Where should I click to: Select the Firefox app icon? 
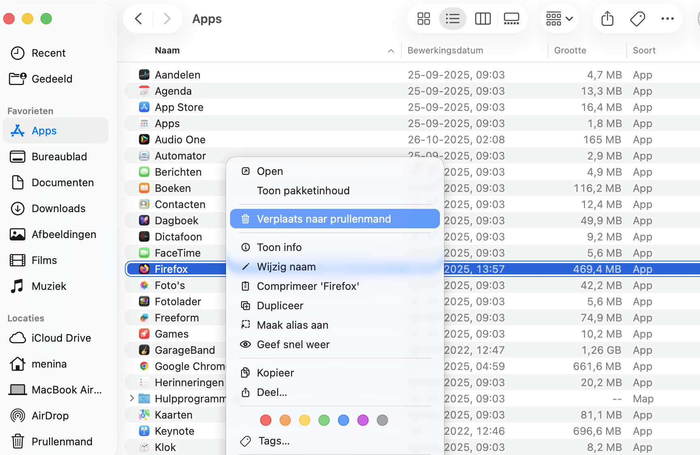[144, 268]
